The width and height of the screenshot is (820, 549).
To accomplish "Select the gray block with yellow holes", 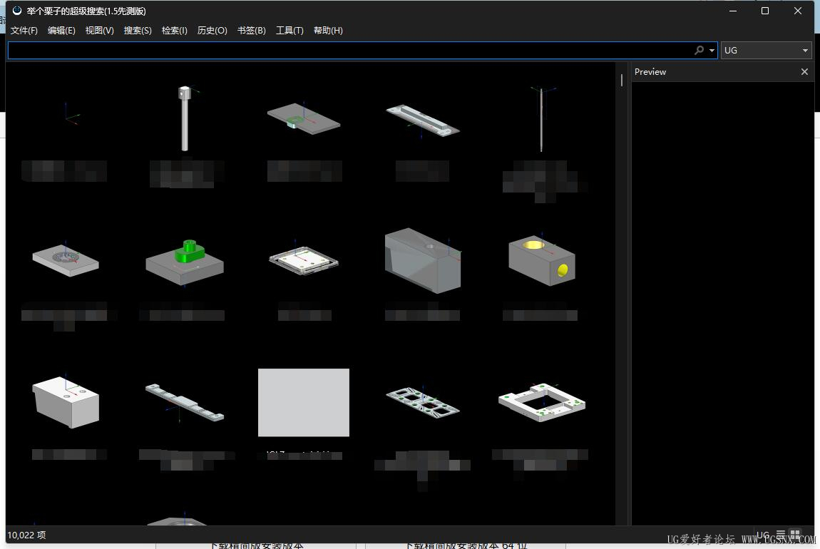I will coord(541,260).
